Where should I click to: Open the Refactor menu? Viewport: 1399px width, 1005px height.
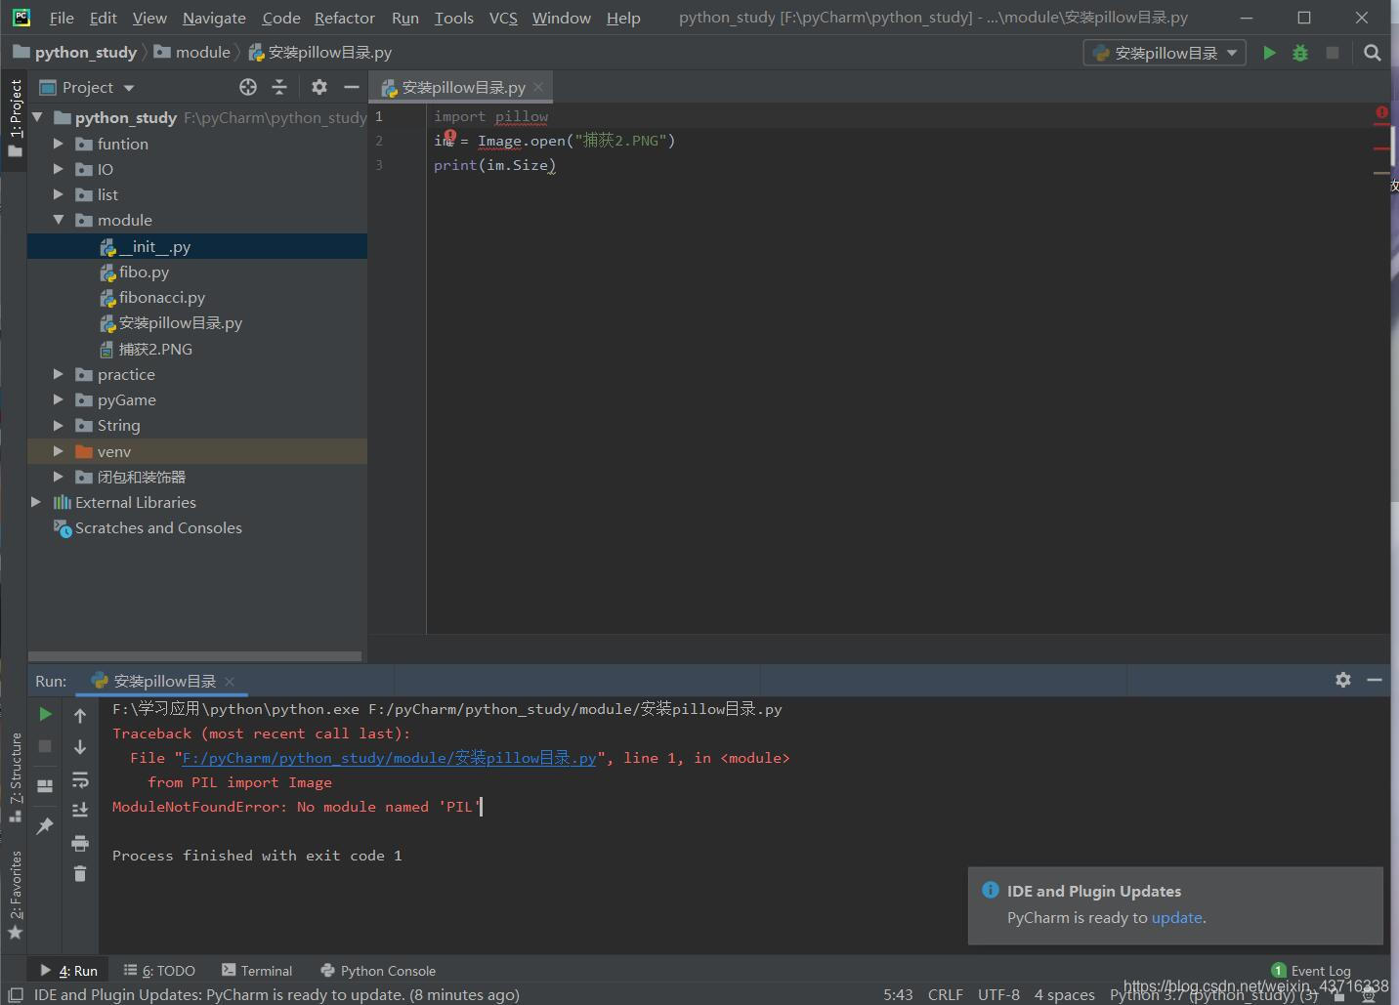click(x=345, y=18)
